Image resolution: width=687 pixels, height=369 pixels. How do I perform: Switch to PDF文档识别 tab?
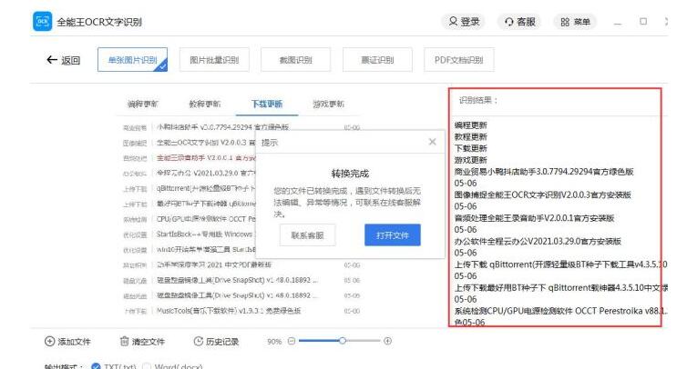(458, 59)
